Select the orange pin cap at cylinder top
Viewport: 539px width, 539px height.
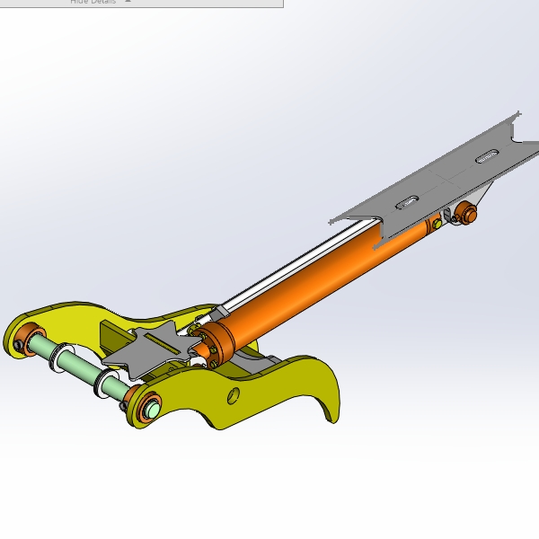465,214
